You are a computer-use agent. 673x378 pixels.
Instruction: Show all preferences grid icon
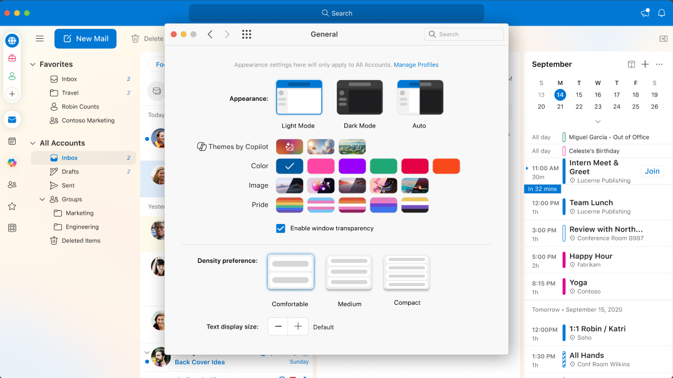click(247, 34)
